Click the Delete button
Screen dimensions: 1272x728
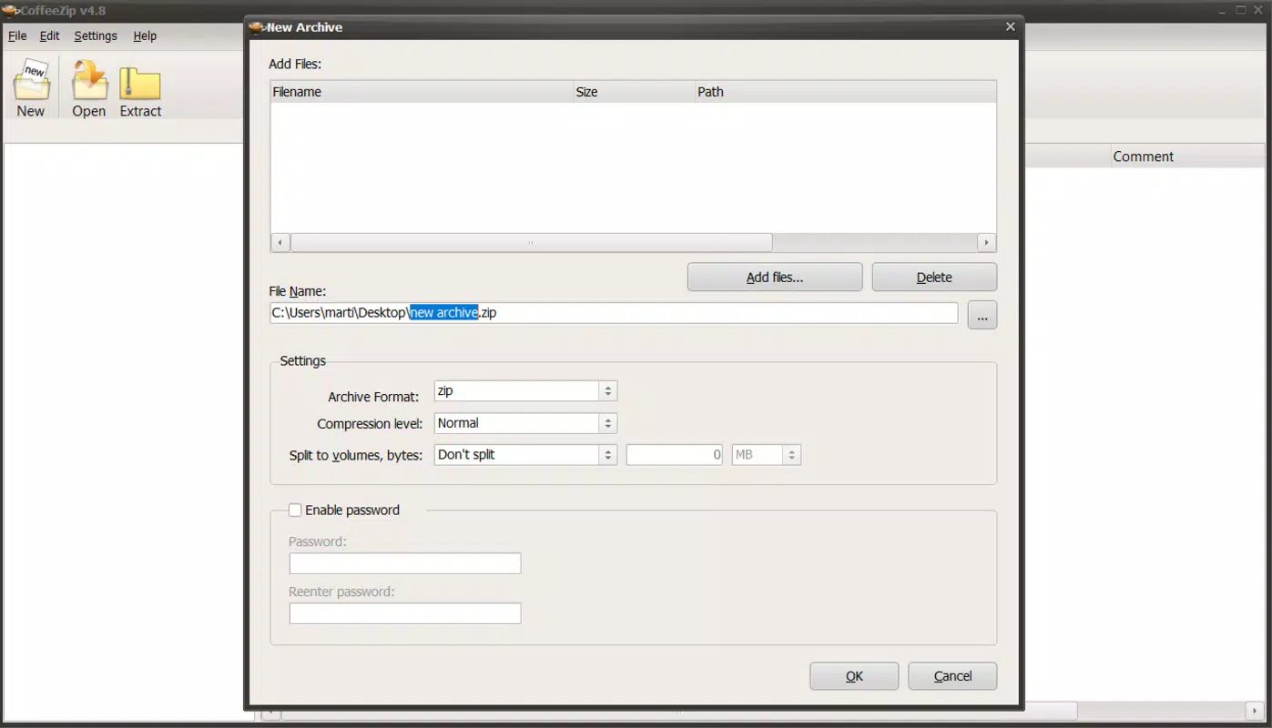(934, 278)
